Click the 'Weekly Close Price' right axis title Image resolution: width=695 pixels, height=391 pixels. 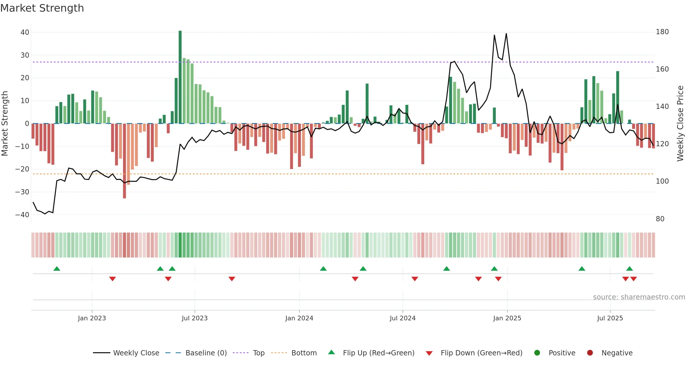click(680, 123)
